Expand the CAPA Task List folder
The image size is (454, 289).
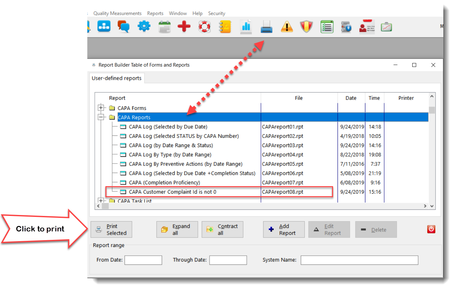(x=101, y=201)
